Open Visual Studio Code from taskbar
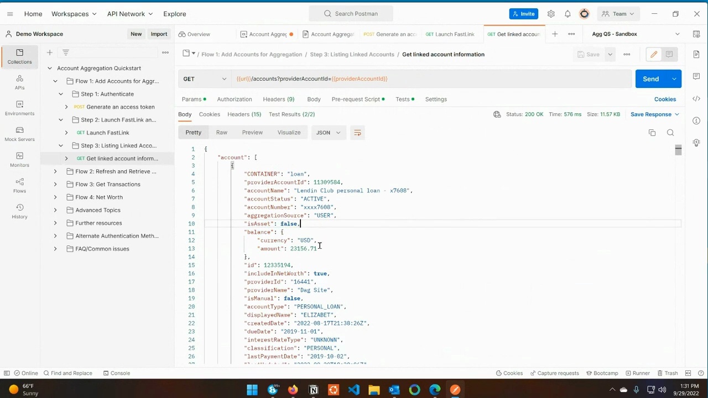The height and width of the screenshot is (398, 708). (x=353, y=390)
